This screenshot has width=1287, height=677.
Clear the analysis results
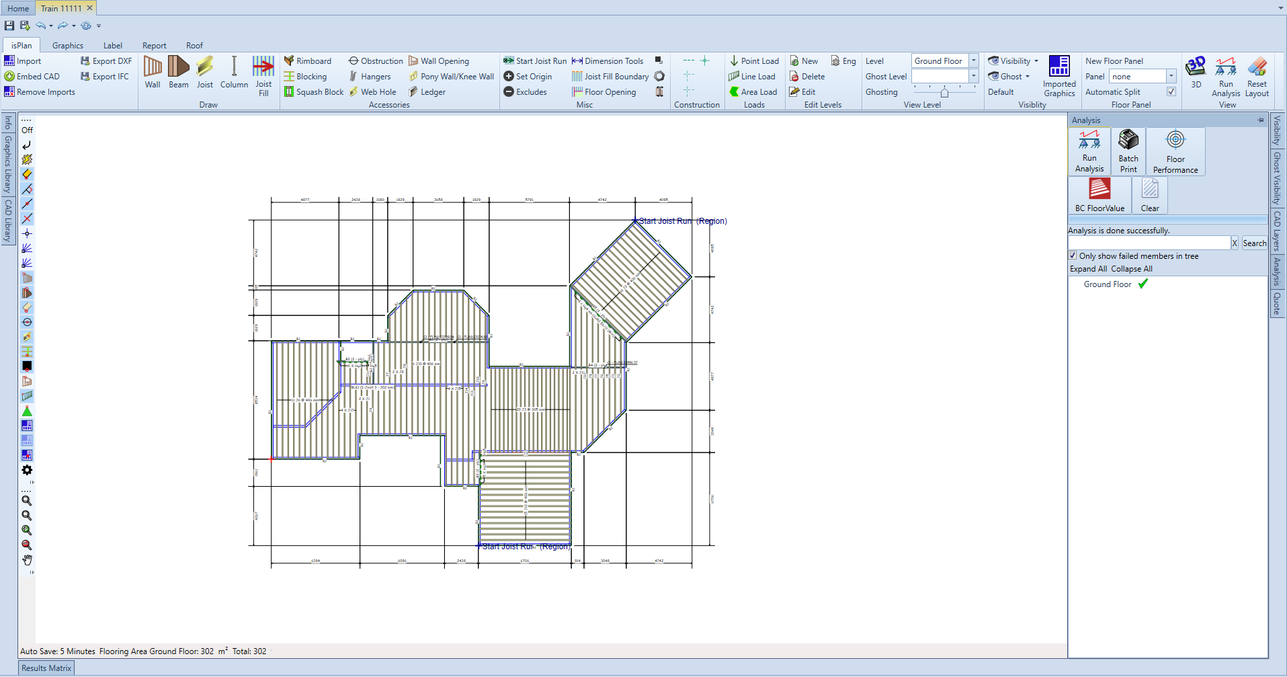pyautogui.click(x=1150, y=195)
